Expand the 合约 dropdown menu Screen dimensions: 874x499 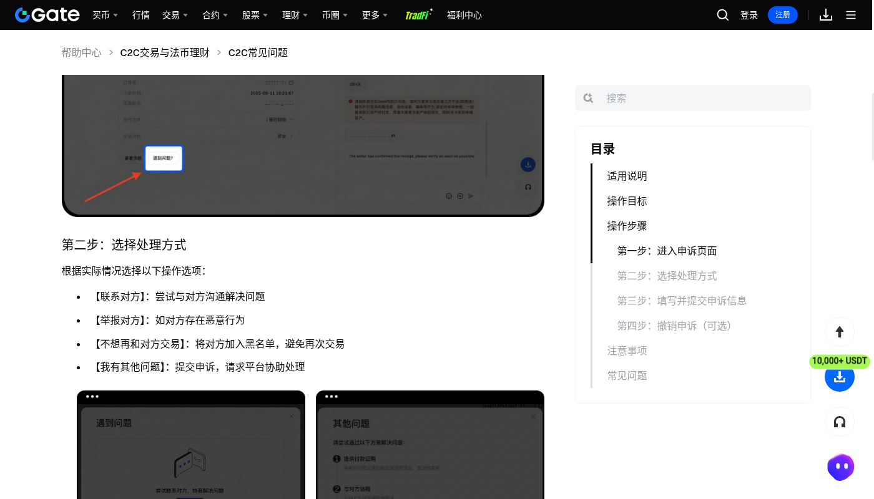point(215,15)
